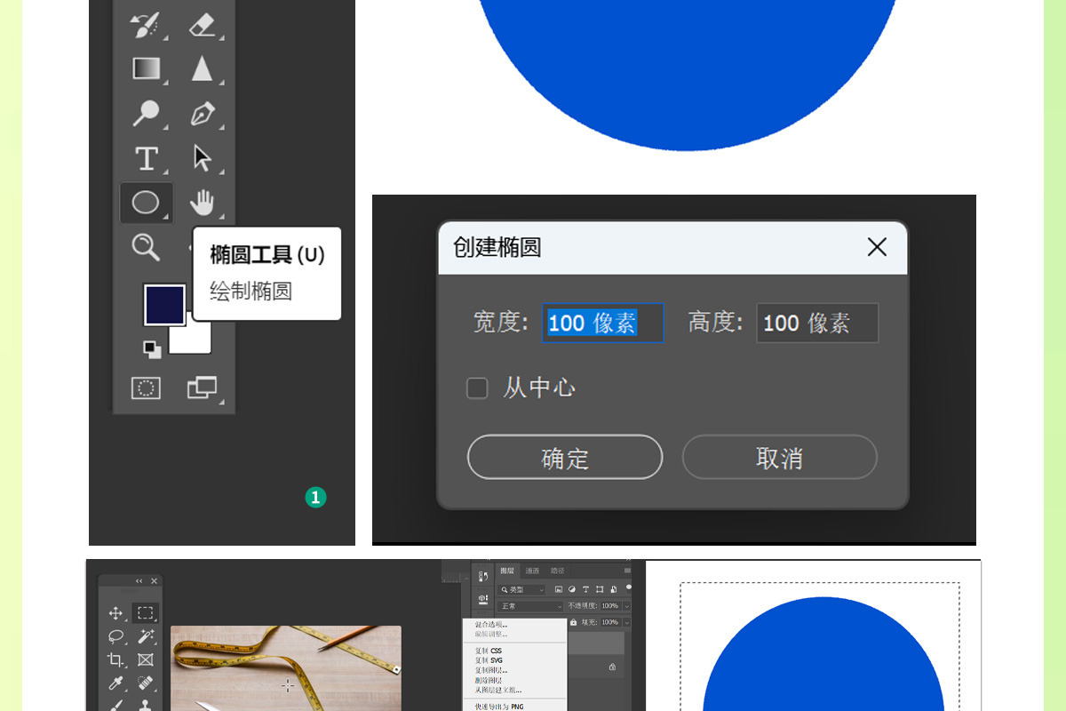This screenshot has height=711, width=1066.
Task: Activate the Zoom magnifier tool
Action: coord(146,246)
